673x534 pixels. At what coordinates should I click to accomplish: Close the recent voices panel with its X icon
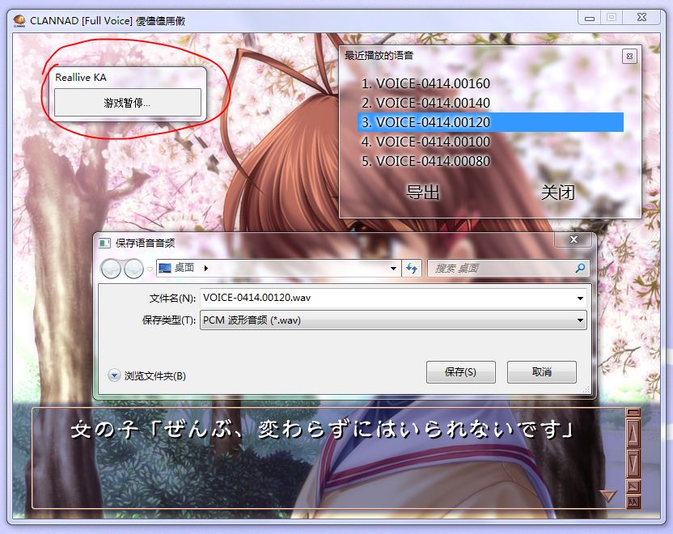click(x=629, y=57)
